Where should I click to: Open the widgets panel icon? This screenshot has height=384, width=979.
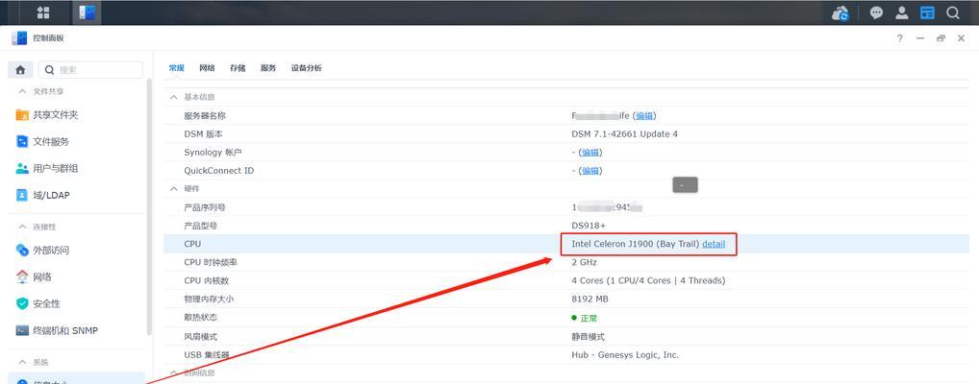[927, 12]
